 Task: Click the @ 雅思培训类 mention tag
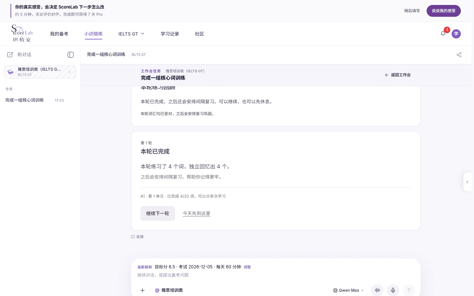[169, 290]
